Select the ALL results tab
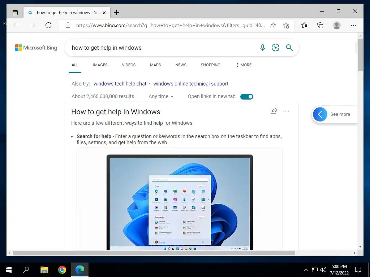Viewport: 370px width, 277px height. click(x=75, y=65)
